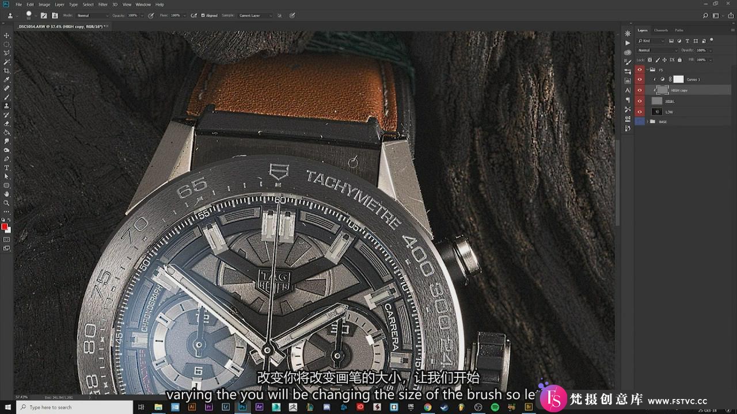Viewport: 737px width, 414px height.
Task: Open the Image menu
Action: (x=44, y=5)
